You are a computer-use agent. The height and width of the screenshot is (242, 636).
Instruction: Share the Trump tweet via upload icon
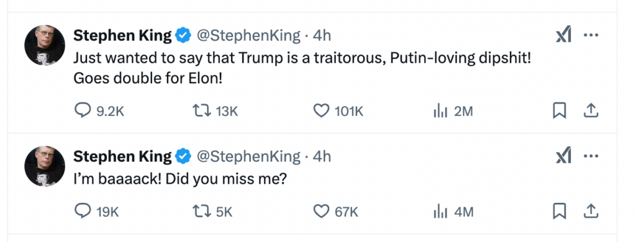click(591, 110)
